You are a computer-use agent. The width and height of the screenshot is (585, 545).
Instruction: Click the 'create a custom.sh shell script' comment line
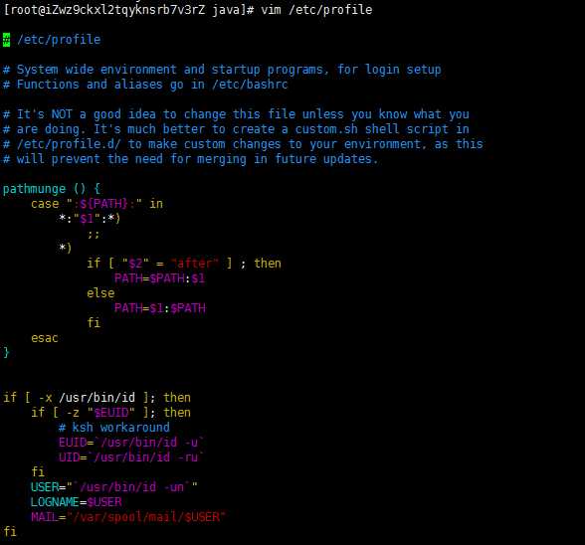tap(236, 129)
